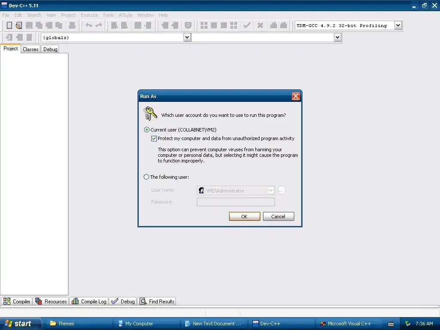This screenshot has height=330, width=440.
Task: Select the Project tab
Action: [x=10, y=49]
